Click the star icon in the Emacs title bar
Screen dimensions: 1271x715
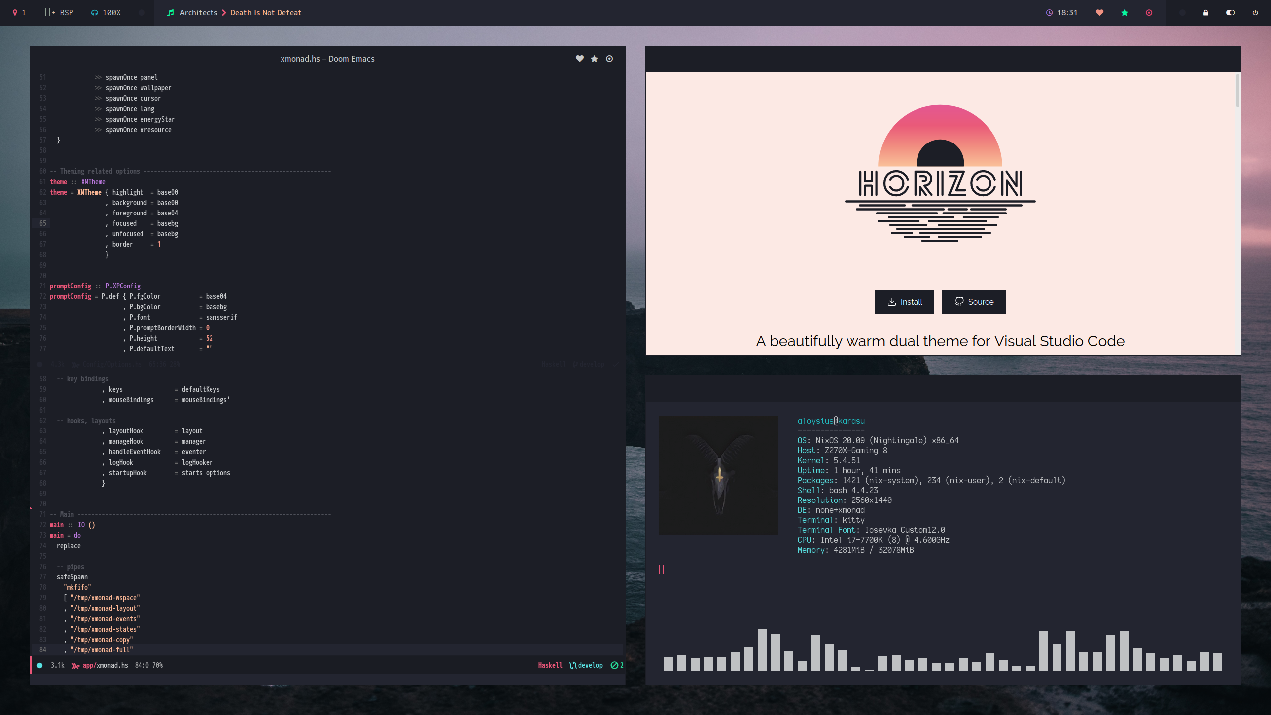(594, 59)
